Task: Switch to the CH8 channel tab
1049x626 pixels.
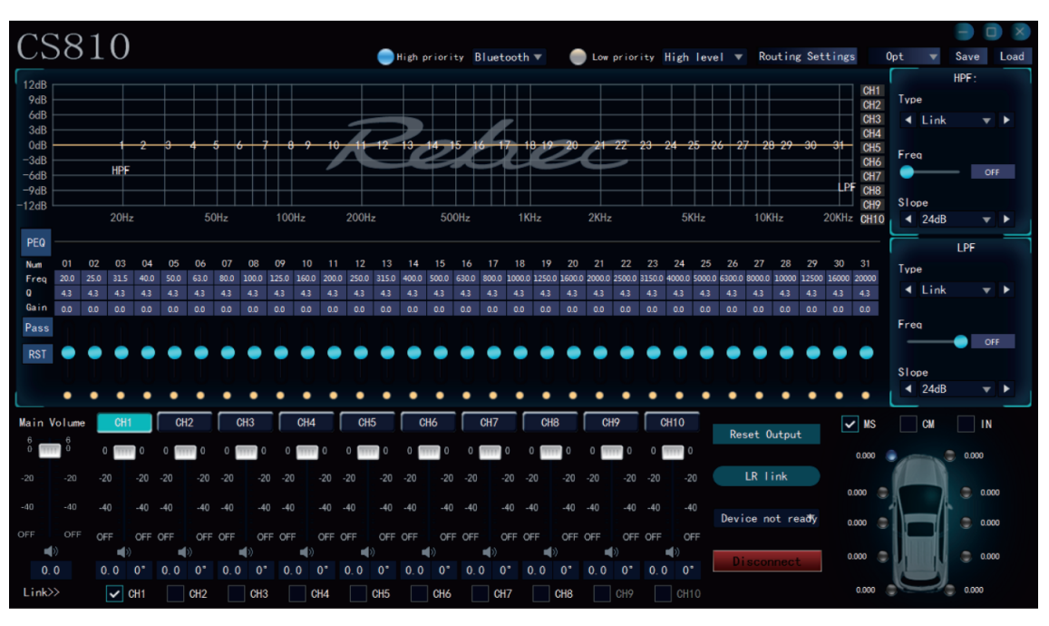Action: tap(549, 423)
